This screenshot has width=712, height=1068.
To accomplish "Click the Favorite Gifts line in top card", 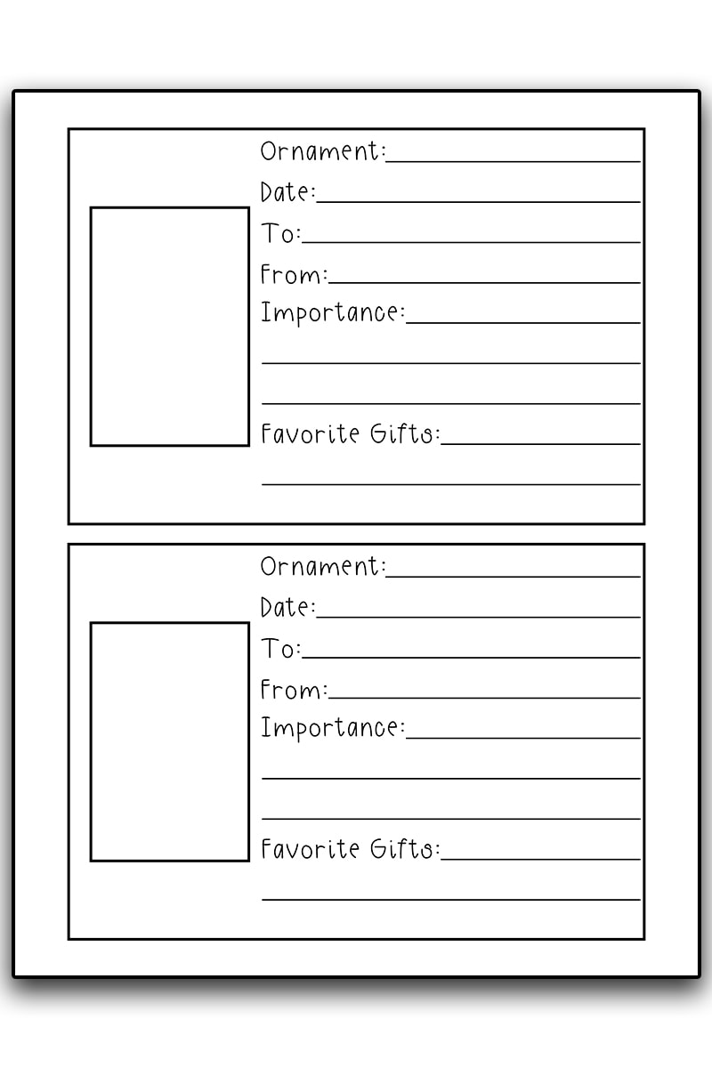I will coord(541,443).
